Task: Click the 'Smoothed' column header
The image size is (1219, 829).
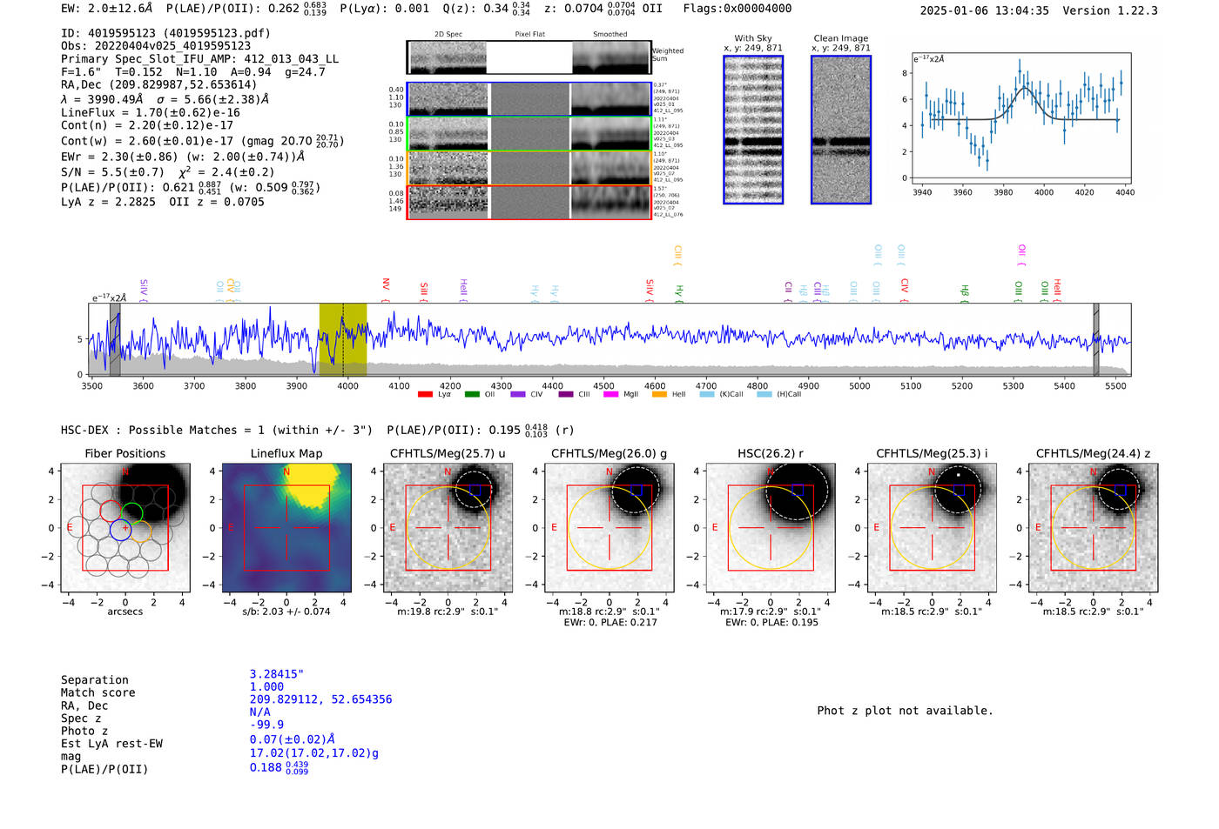Action: [610, 35]
